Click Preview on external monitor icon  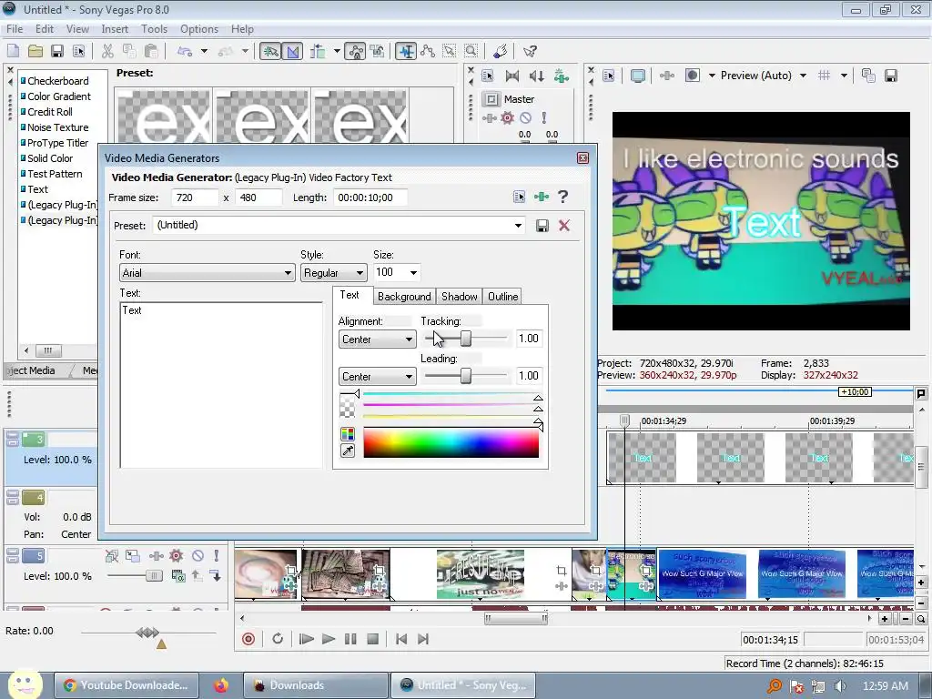point(638,76)
